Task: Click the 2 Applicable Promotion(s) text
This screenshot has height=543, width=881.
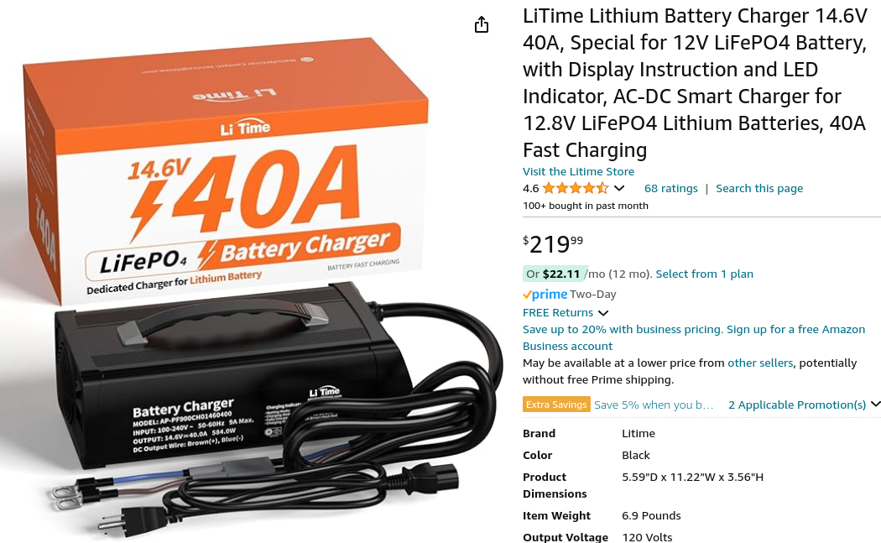Action: click(797, 405)
